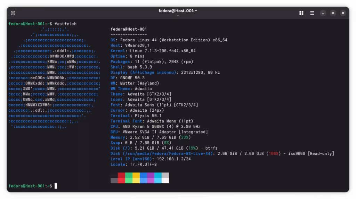Minimize the Ptyxis terminal window
The height and width of the screenshot is (199, 356).
pos(323,13)
